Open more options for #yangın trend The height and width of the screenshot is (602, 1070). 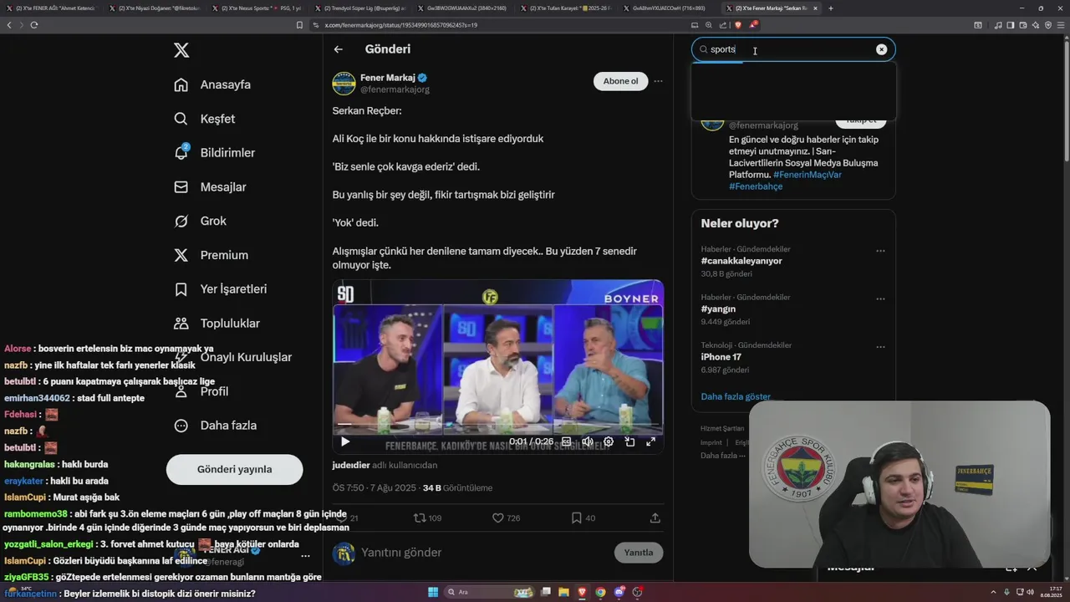pyautogui.click(x=880, y=298)
